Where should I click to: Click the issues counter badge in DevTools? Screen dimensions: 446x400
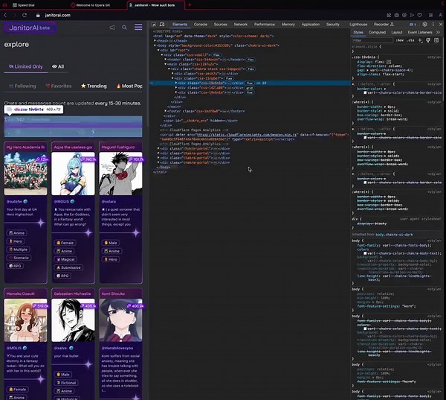pos(413,25)
